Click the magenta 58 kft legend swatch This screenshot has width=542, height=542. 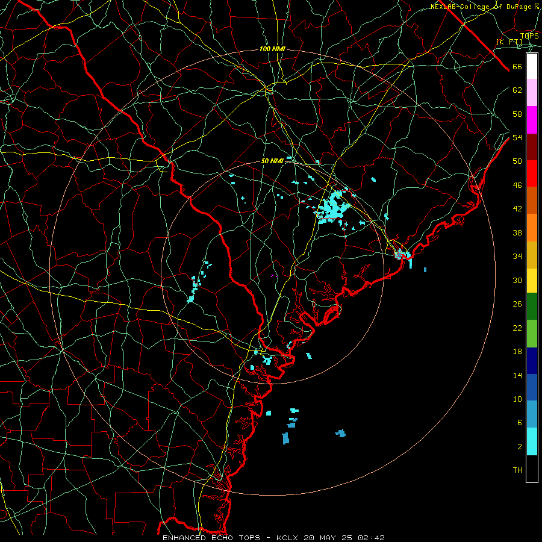coord(532,120)
